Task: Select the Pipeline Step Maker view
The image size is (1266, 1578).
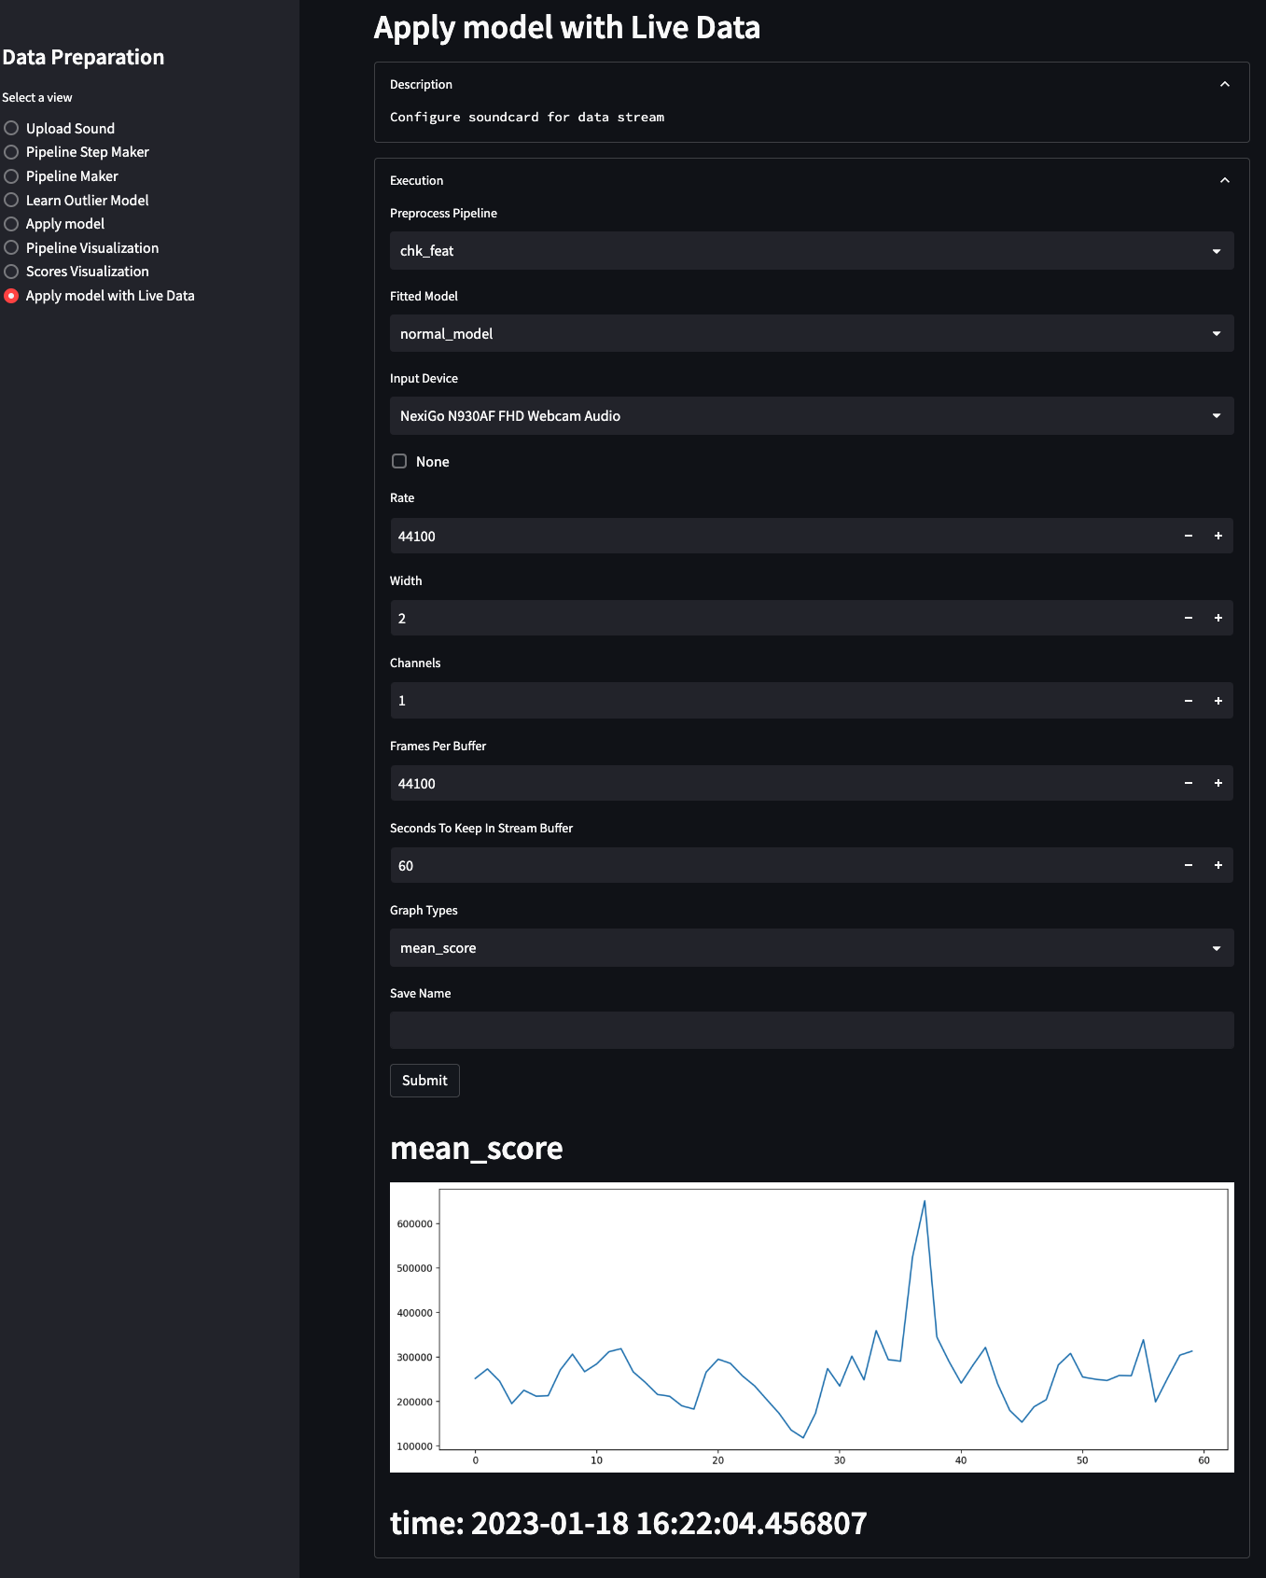Action: (x=77, y=151)
